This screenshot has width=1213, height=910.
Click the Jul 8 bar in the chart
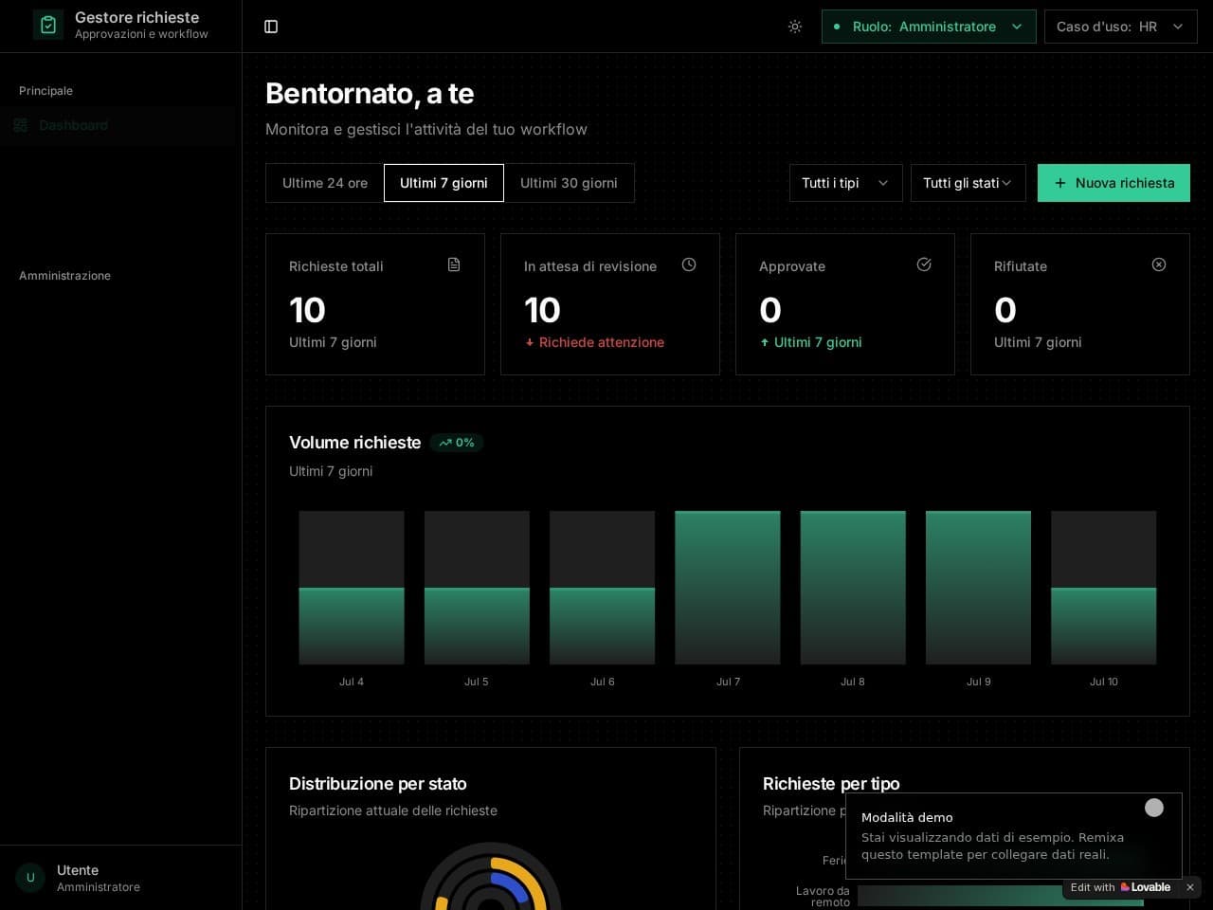(x=853, y=588)
